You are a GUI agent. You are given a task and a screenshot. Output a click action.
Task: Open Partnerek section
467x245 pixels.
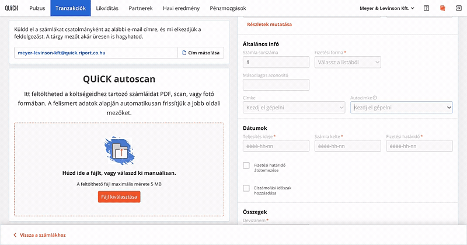[x=141, y=8]
